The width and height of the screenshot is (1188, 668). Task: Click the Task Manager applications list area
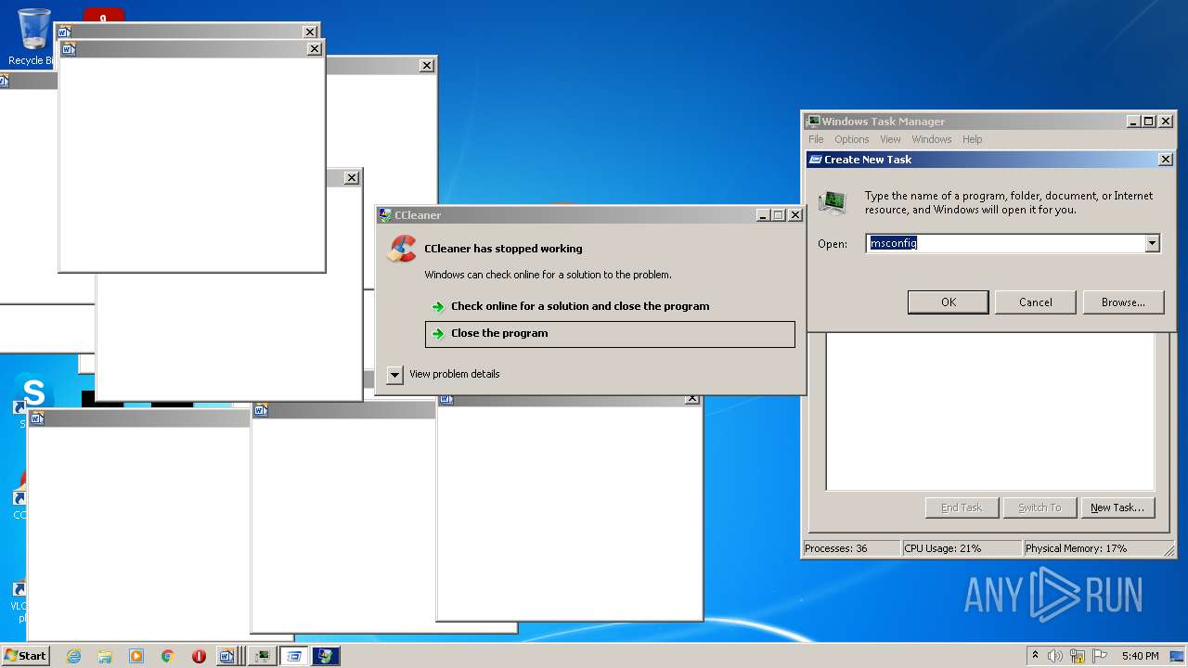[990, 411]
